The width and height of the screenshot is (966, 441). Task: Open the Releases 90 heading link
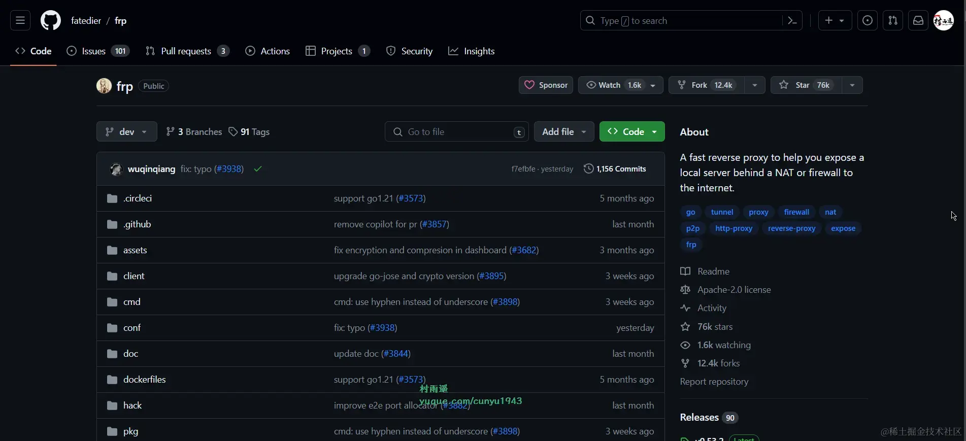(x=709, y=418)
